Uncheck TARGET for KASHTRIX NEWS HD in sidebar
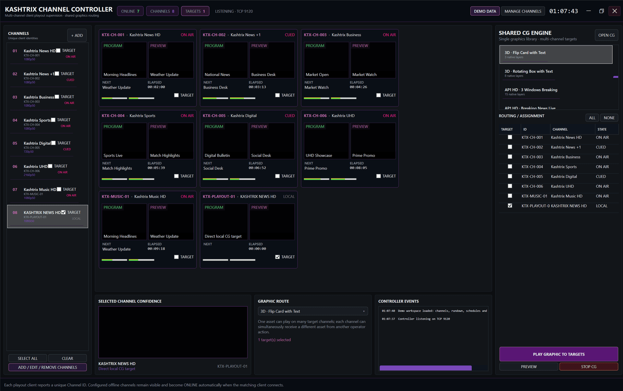The height and width of the screenshot is (391, 623). 63,212
